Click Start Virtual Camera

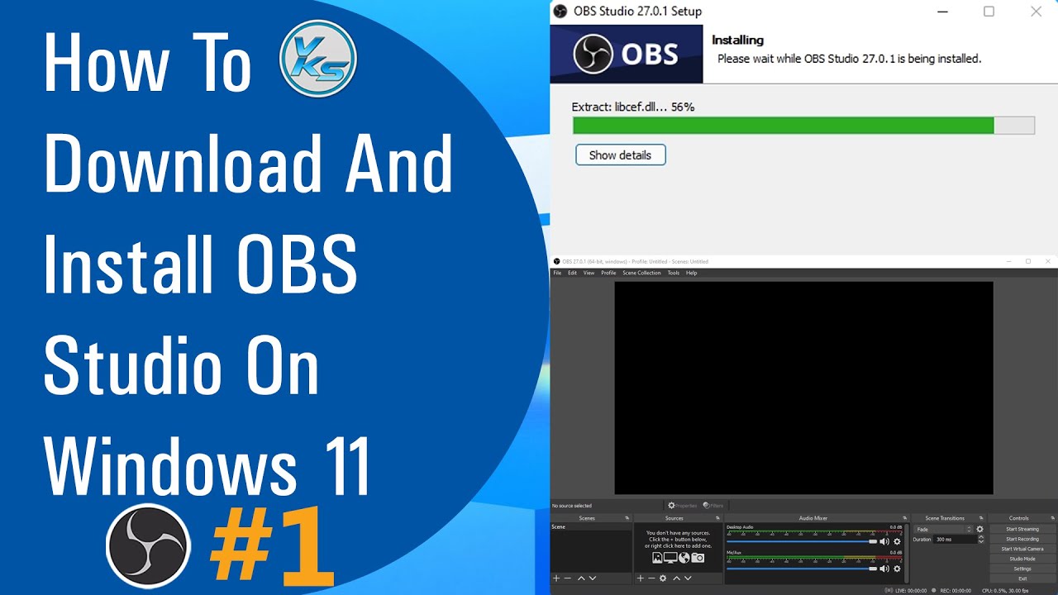[1022, 549]
